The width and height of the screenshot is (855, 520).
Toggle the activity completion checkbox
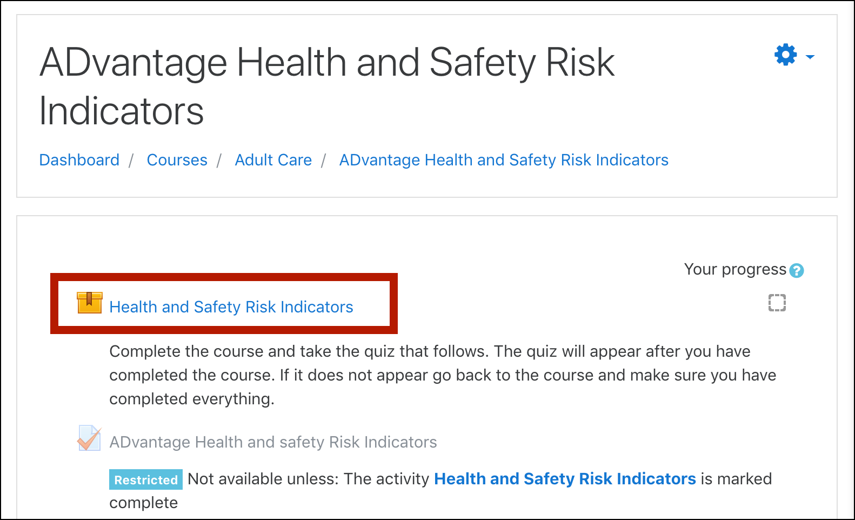(x=777, y=303)
